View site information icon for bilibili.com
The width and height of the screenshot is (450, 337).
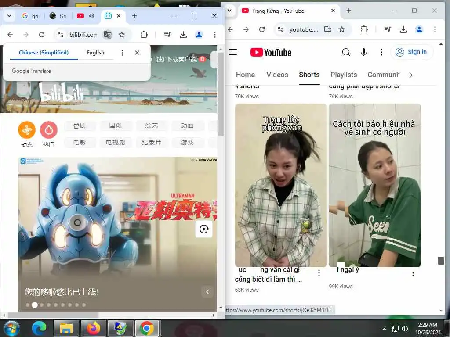coord(61,35)
